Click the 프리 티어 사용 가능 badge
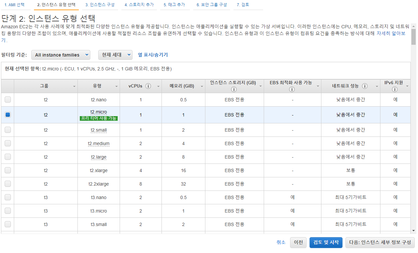 pyautogui.click(x=99, y=118)
